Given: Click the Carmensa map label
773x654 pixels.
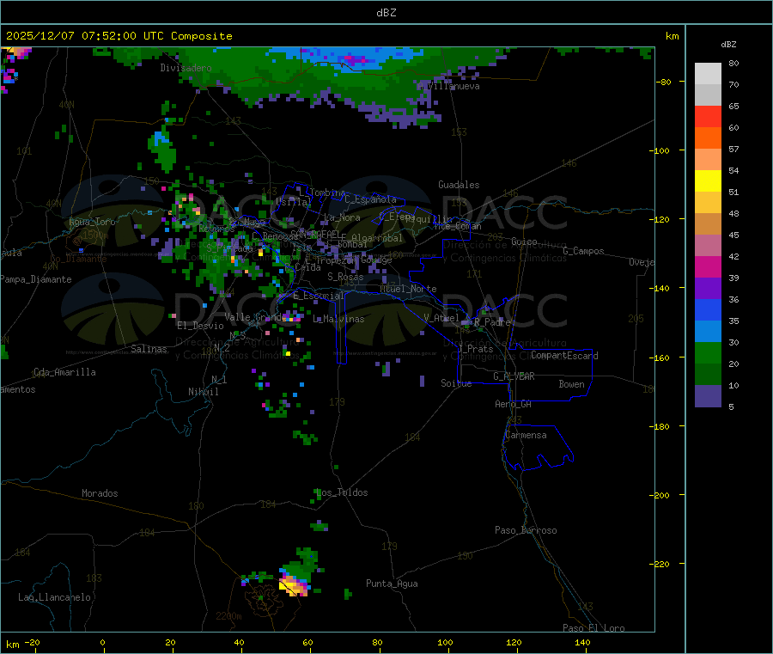Looking at the screenshot, I should click(526, 435).
